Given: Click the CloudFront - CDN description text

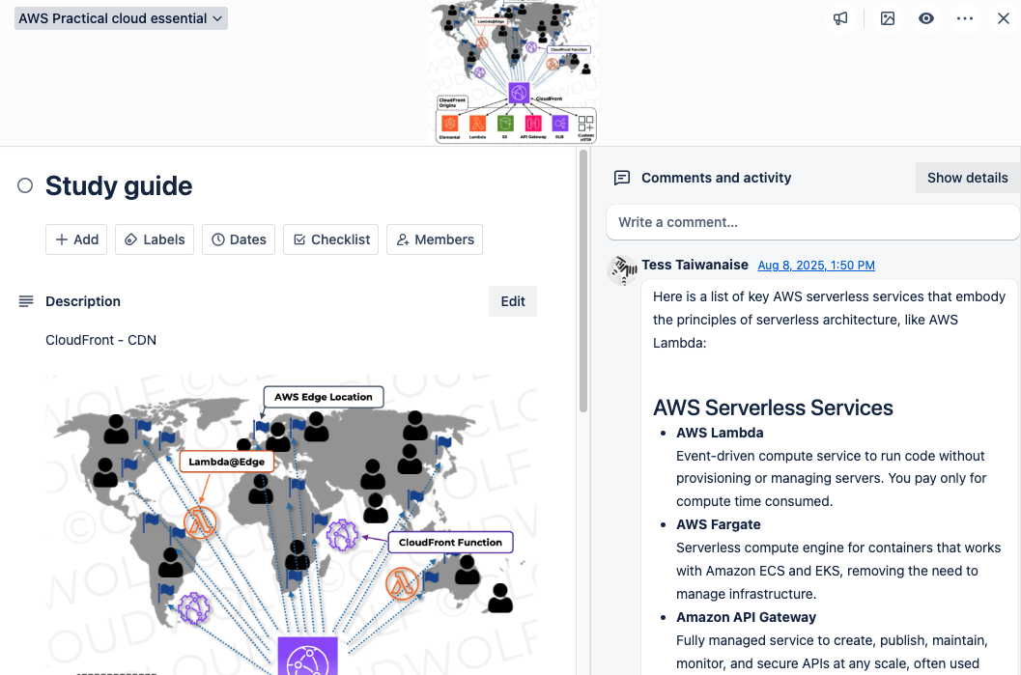Looking at the screenshot, I should pyautogui.click(x=100, y=341).
